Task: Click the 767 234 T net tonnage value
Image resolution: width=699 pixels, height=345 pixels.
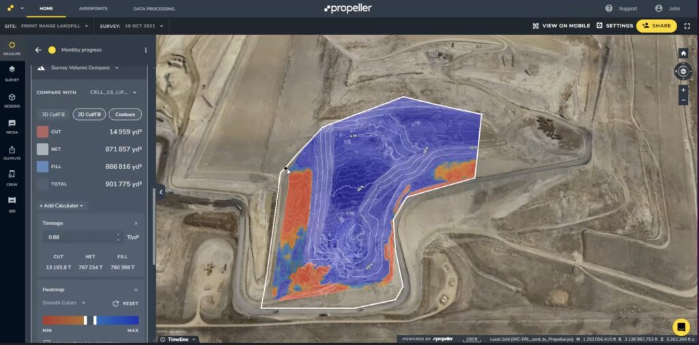Action: pos(90,267)
